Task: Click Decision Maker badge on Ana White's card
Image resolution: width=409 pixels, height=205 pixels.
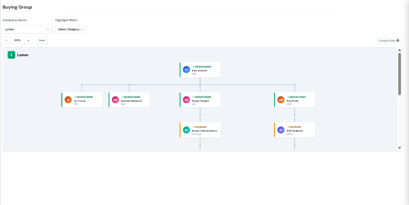Action: [296, 97]
